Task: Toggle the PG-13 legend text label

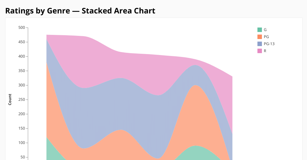Action: coord(269,44)
